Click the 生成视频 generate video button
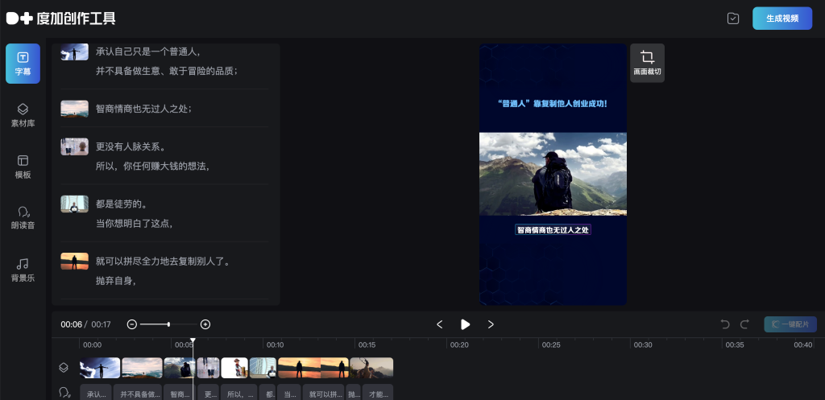Viewport: 825px width, 400px height. 781,19
